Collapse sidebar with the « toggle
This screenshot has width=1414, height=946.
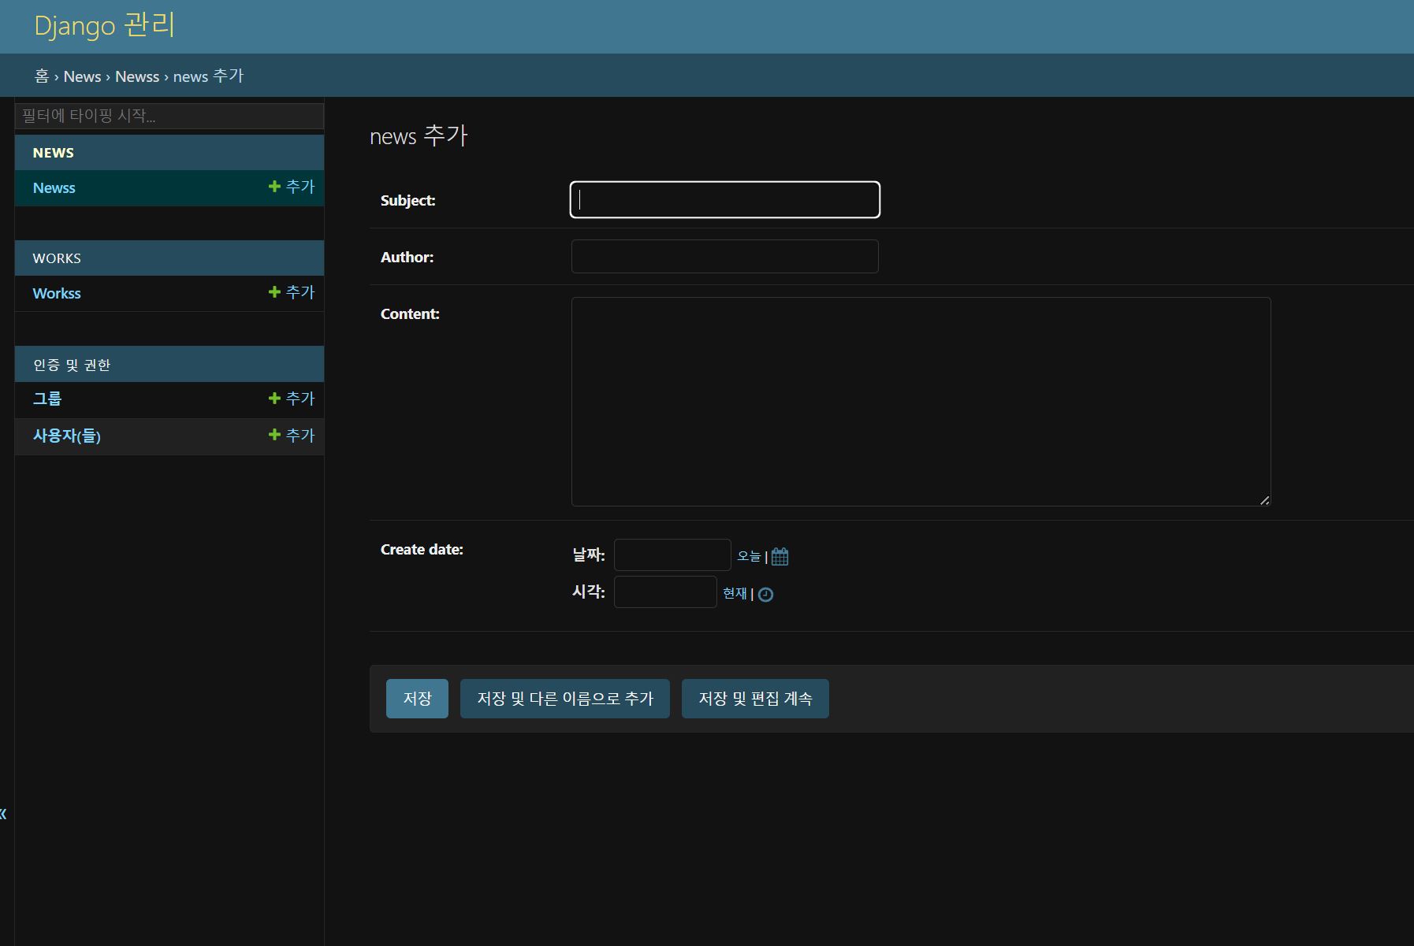pyautogui.click(x=3, y=814)
